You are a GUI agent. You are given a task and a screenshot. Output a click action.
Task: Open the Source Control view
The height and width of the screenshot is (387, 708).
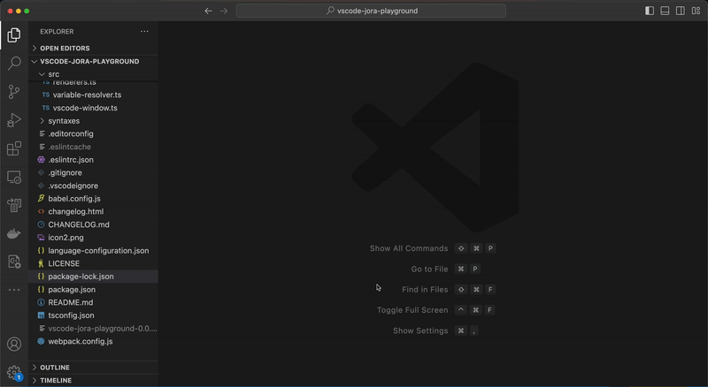(x=14, y=92)
